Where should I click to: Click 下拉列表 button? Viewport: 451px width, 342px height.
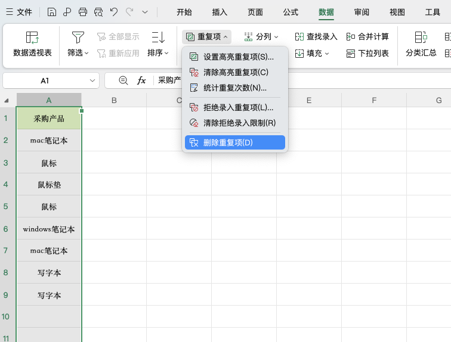pos(367,54)
